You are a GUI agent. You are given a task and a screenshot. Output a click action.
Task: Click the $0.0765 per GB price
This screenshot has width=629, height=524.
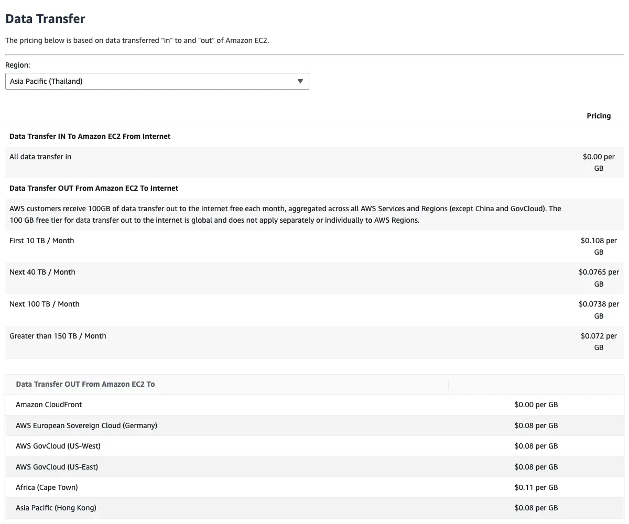tap(599, 278)
